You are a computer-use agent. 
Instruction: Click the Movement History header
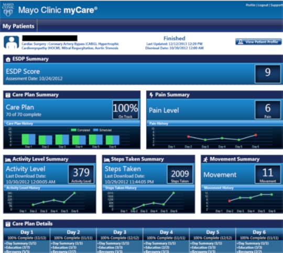click(x=242, y=188)
